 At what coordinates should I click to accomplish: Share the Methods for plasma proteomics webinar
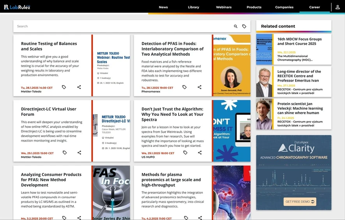200,218
